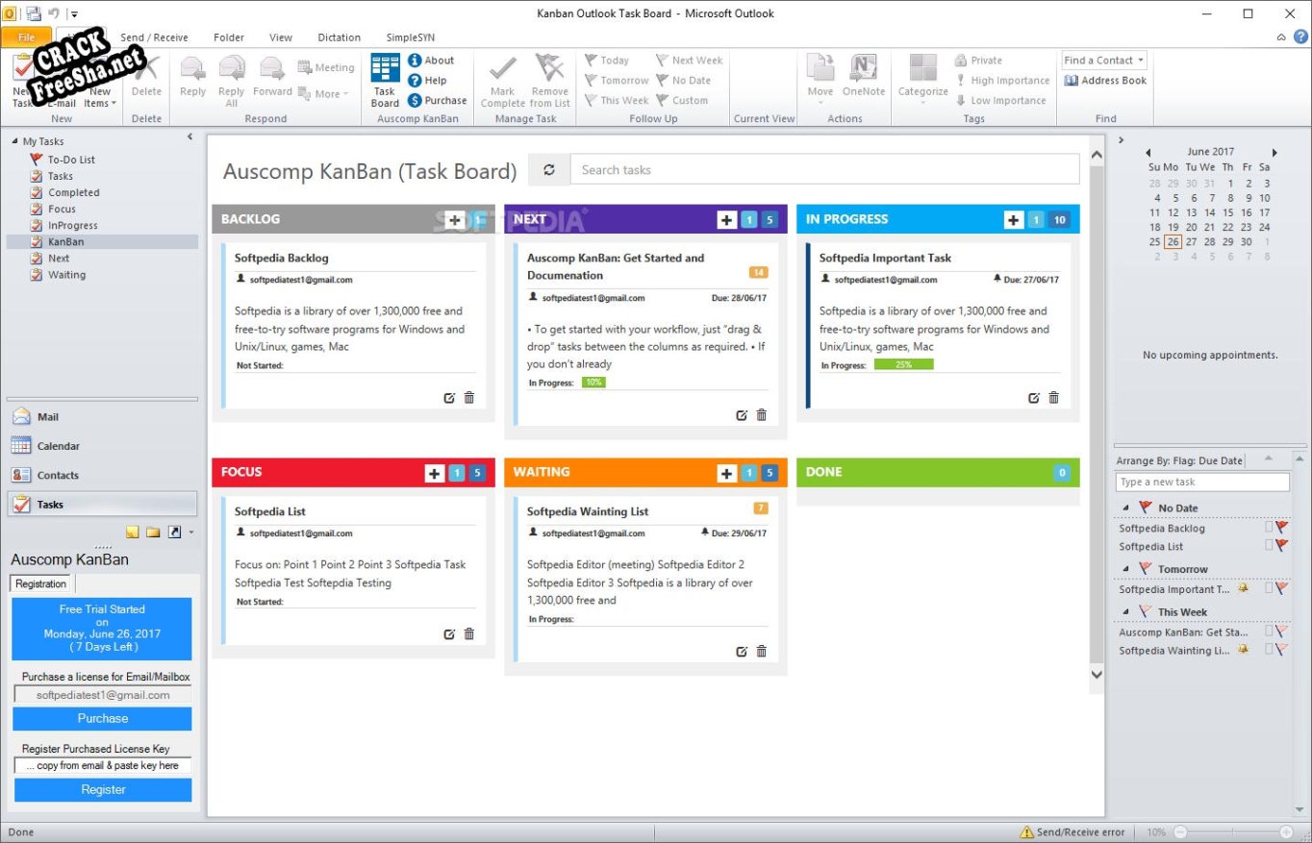This screenshot has width=1312, height=843.
Task: Delete the Softpedia Backlog card
Action: click(x=469, y=398)
